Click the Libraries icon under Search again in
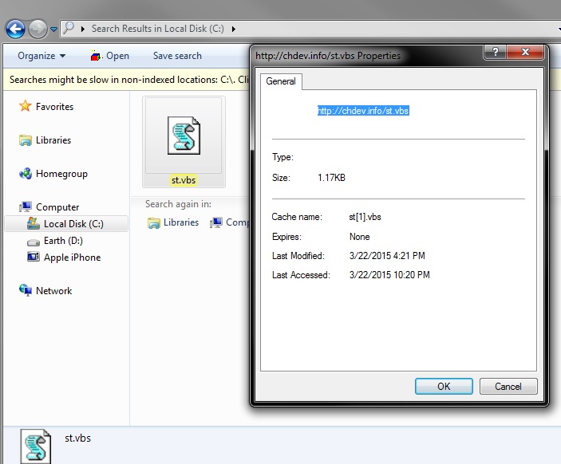This screenshot has height=464, width=561. point(154,223)
